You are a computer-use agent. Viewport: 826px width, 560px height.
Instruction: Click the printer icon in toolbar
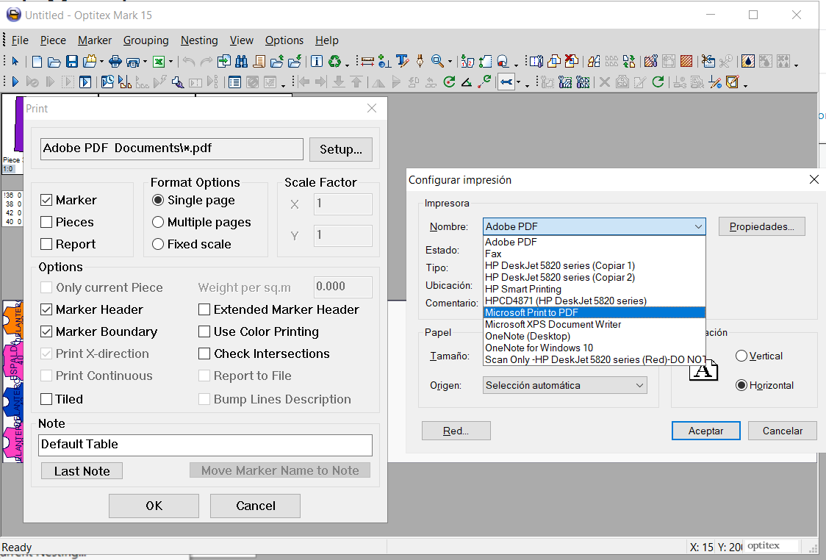click(115, 62)
